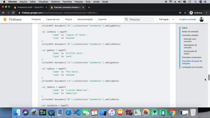The image size is (210, 118).
Task: Jump to Operadores de consulta
Action: 190,46
